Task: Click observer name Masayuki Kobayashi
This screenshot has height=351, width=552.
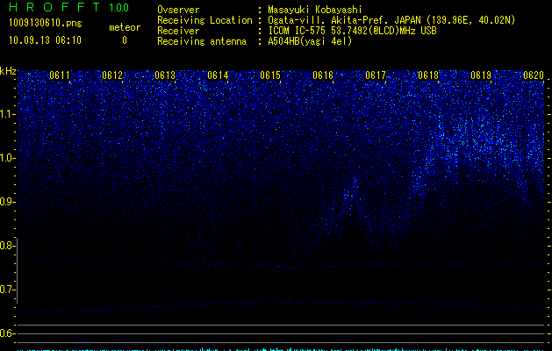Action: 315,10
